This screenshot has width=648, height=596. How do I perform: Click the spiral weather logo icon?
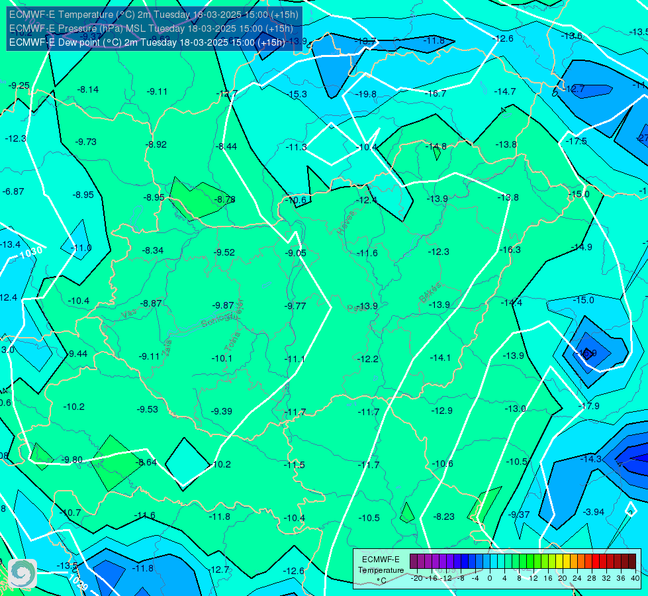coord(23,573)
